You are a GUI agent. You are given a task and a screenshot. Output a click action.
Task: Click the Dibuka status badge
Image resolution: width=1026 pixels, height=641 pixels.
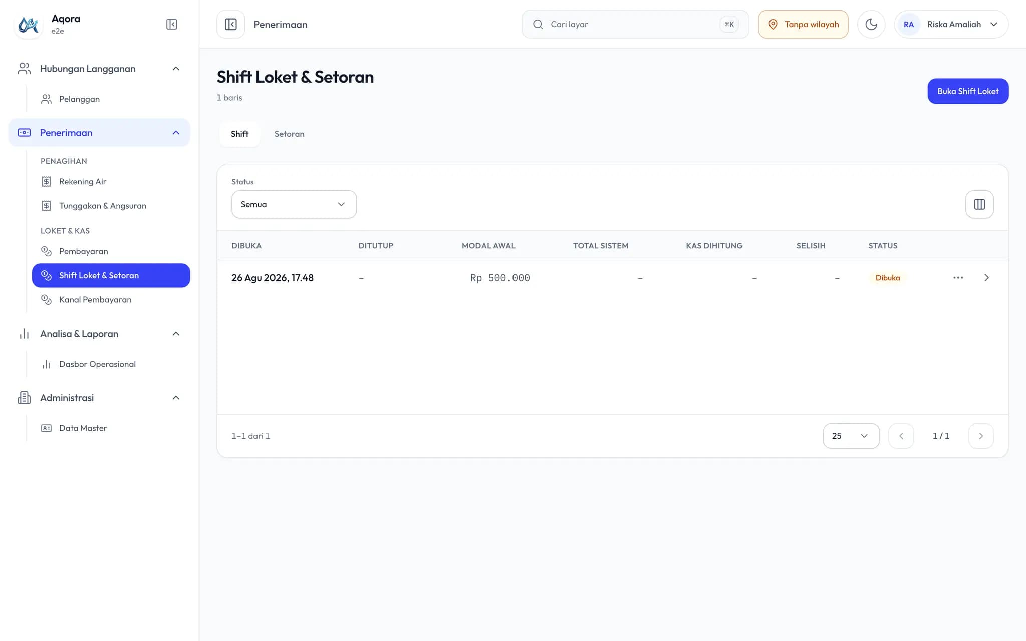pyautogui.click(x=887, y=278)
